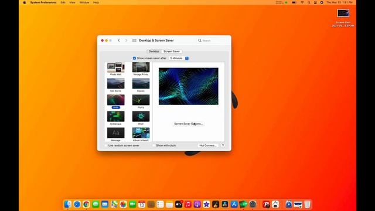Click the menu bar date and time
Viewport: 375px width, 211px height.
pos(339,2)
